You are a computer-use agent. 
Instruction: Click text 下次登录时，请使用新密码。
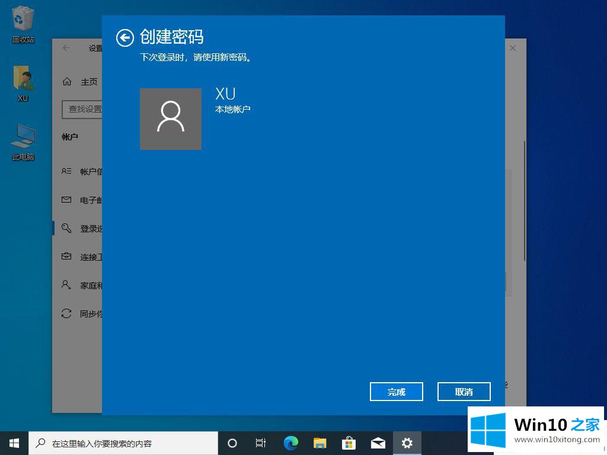pyautogui.click(x=196, y=57)
